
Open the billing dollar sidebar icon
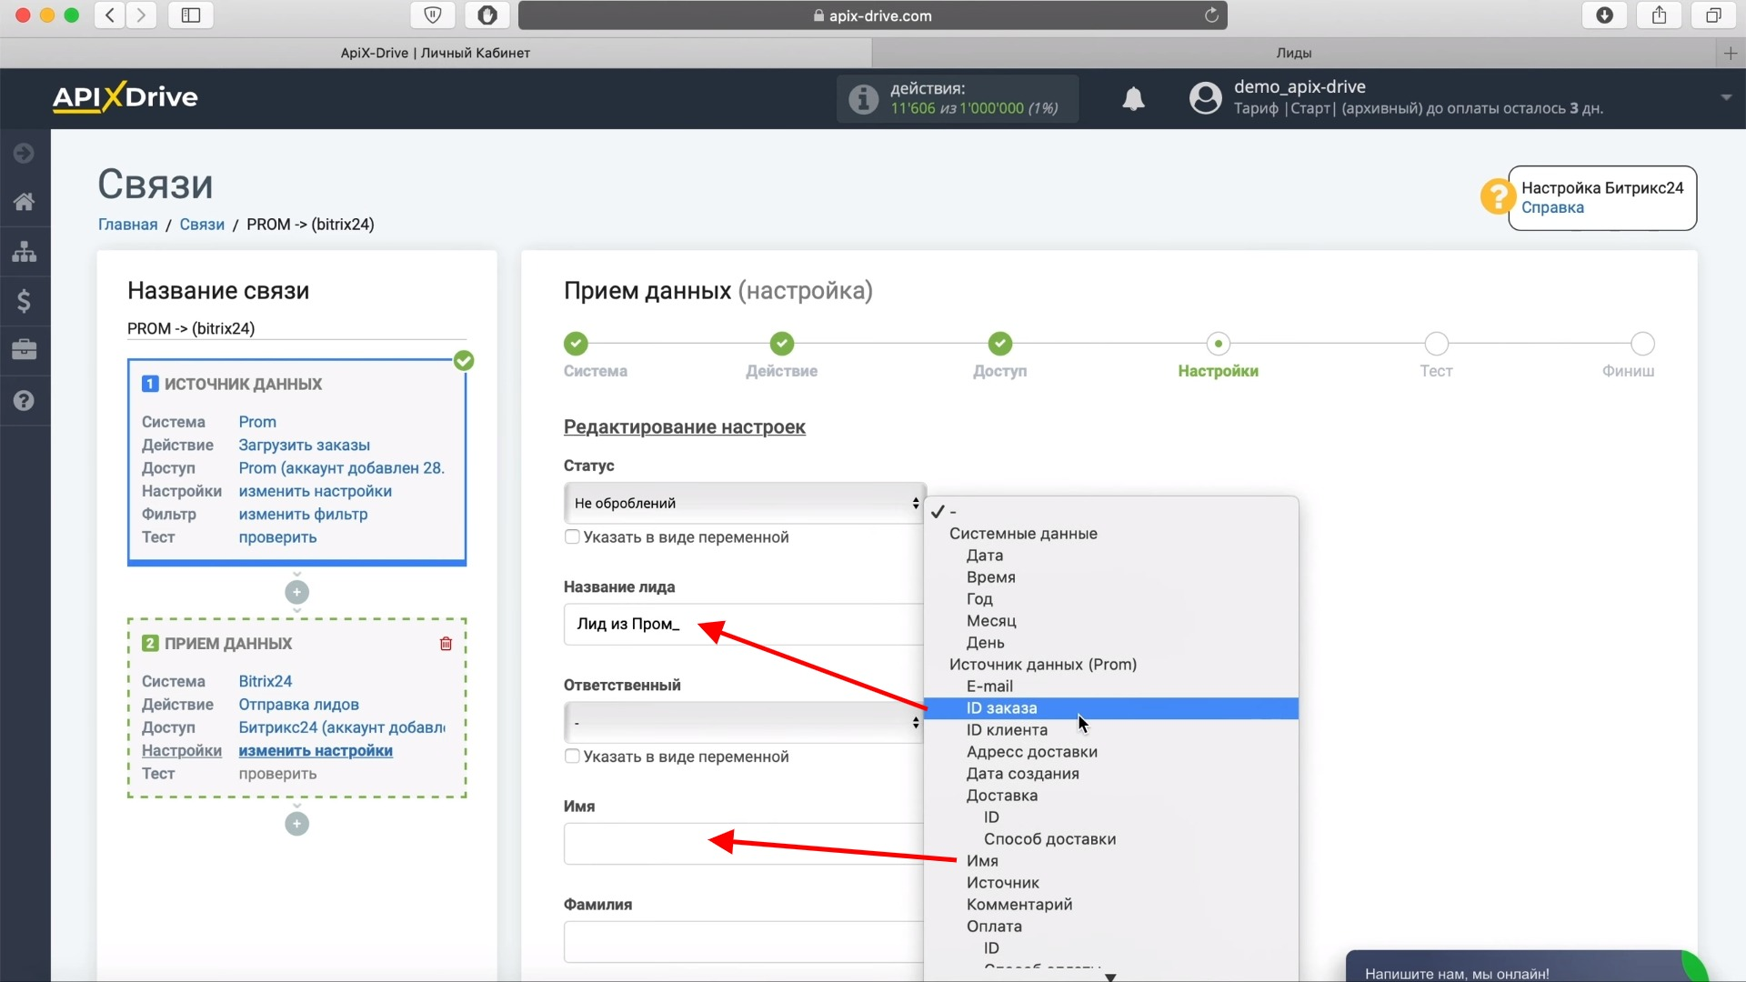point(25,301)
